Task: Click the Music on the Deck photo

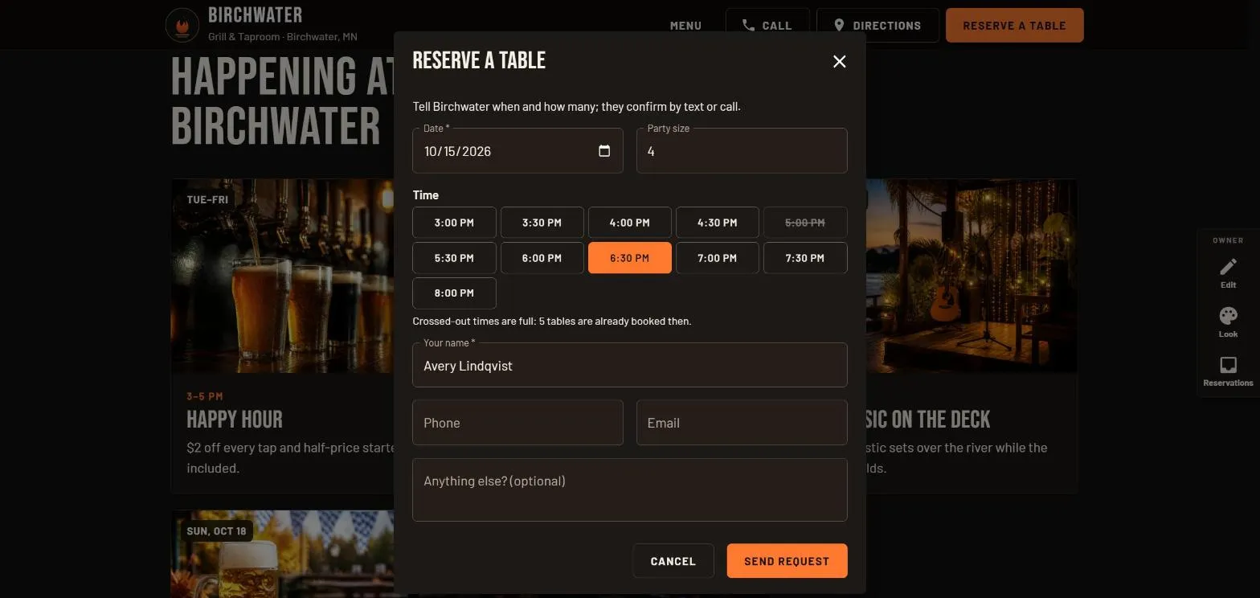Action: pyautogui.click(x=971, y=276)
